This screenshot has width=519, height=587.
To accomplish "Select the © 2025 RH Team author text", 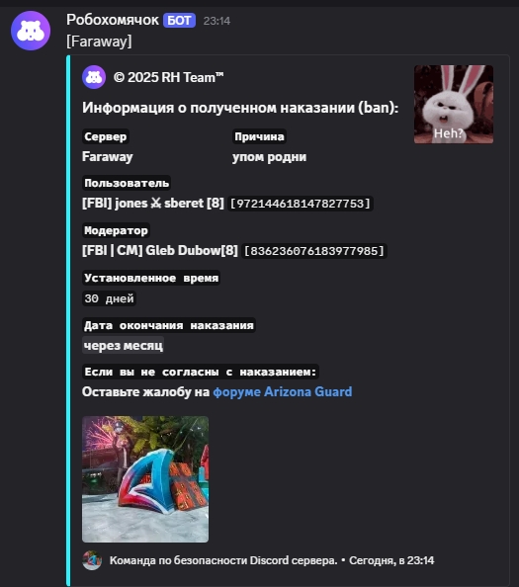I will pyautogui.click(x=168, y=77).
